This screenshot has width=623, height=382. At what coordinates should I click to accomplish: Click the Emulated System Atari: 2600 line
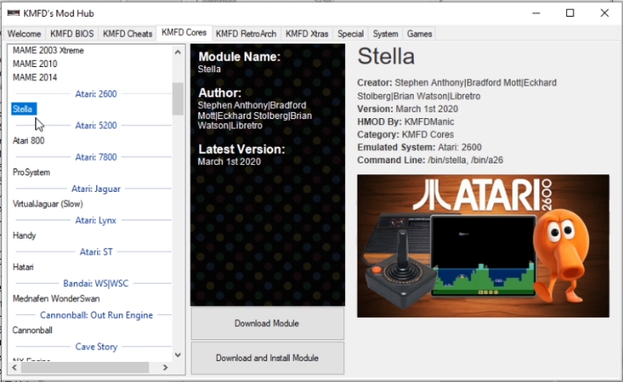pyautogui.click(x=420, y=147)
